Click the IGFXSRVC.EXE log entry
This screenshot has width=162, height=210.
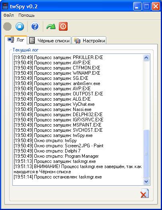[58, 120]
